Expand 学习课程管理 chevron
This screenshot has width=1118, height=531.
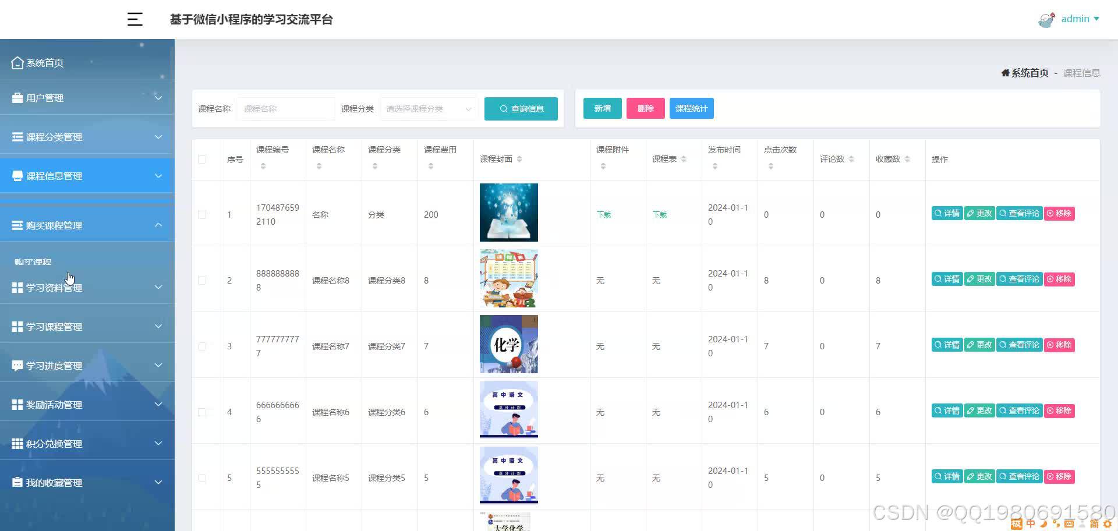[x=158, y=327]
